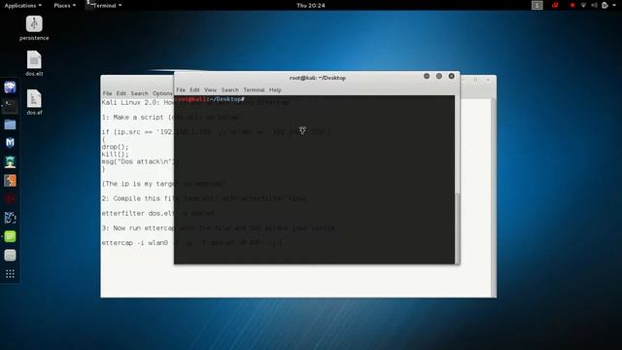Click the 'msg("Dos attack\n")' line in editor

(138, 161)
